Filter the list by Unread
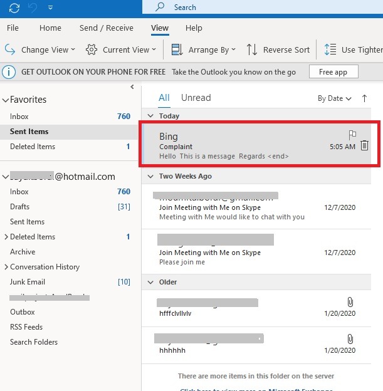Image resolution: width=383 pixels, height=391 pixels. click(x=196, y=98)
